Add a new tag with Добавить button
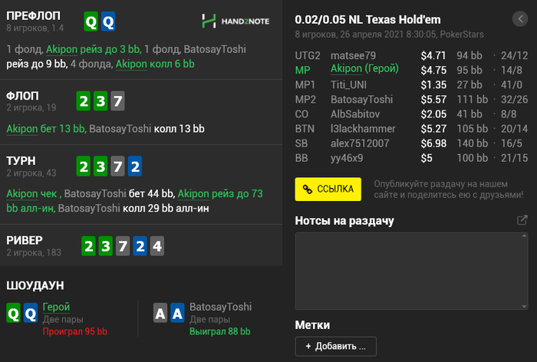Viewport: 537px width, 362px height. [x=336, y=346]
